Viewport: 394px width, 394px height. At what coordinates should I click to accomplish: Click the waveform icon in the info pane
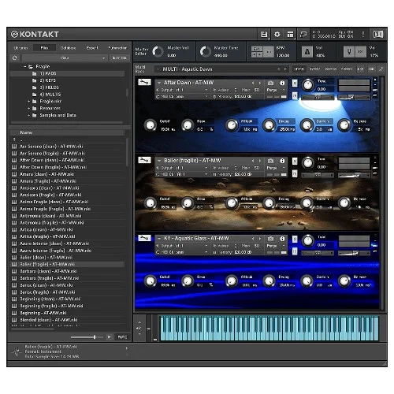pos(17,351)
